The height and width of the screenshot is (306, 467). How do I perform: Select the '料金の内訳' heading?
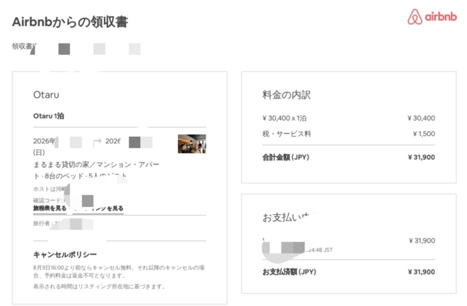coord(286,95)
